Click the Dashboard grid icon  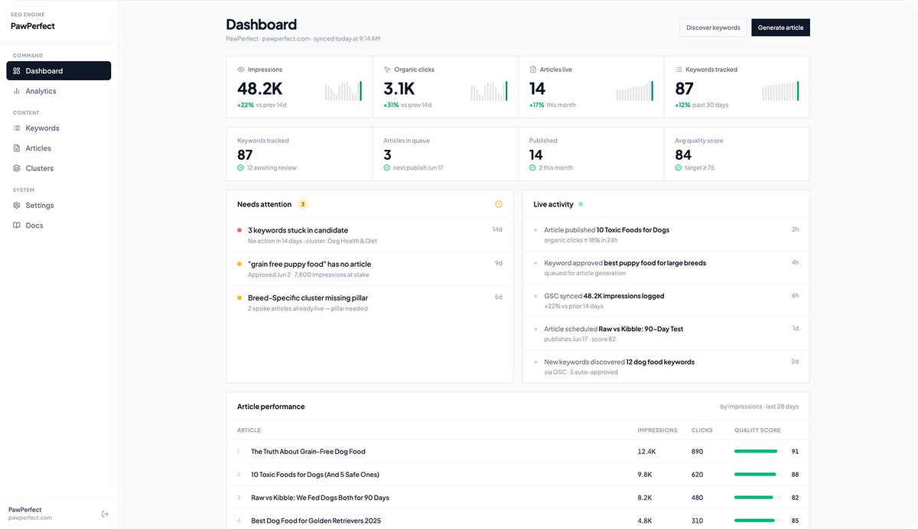click(x=17, y=70)
